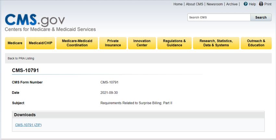Open the CMS.gov logo homepage
The height and width of the screenshot is (140, 276).
(x=35, y=20)
